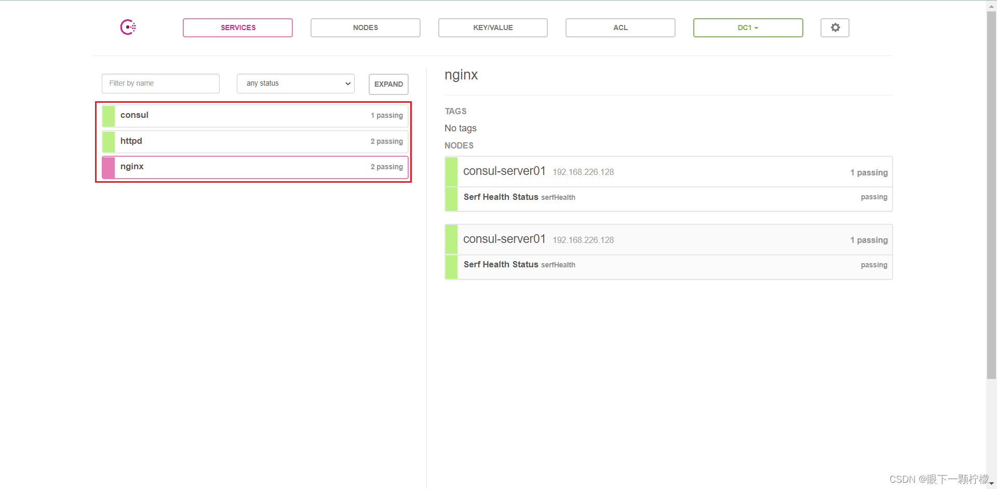
Task: Click the No tags text
Action: click(x=461, y=128)
